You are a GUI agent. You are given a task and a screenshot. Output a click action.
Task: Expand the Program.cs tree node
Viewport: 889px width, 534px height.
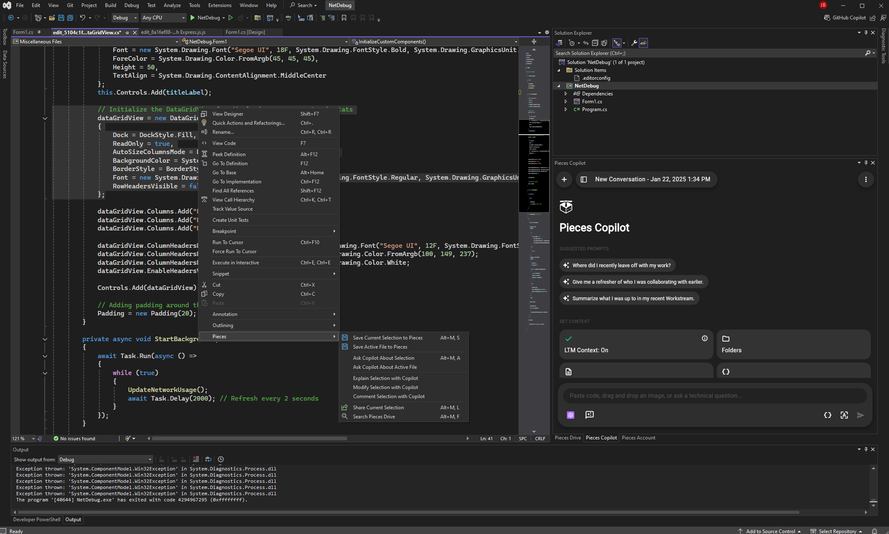(566, 109)
